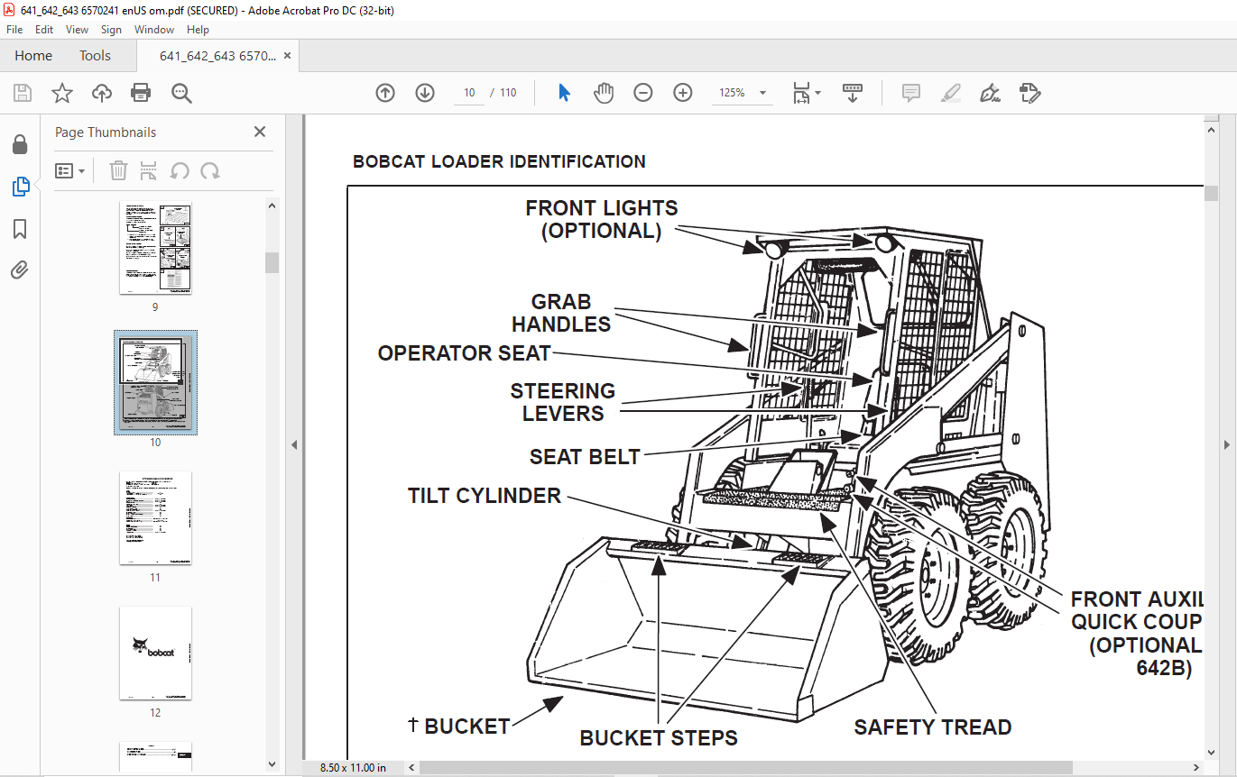Select the Highlight text tool

[951, 93]
